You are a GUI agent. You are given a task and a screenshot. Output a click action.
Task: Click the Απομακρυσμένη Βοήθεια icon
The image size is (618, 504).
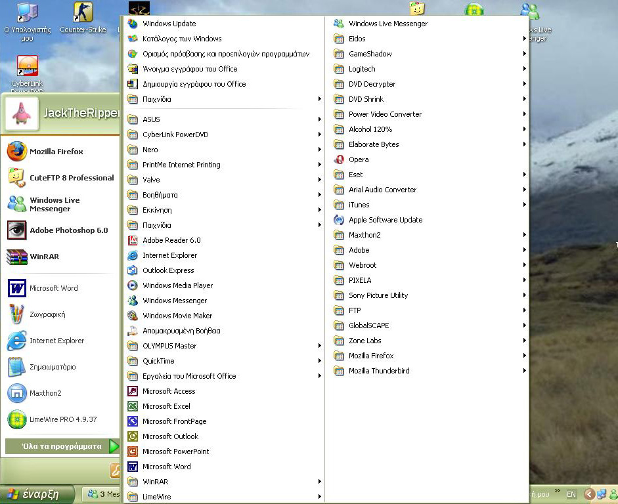[x=133, y=331]
